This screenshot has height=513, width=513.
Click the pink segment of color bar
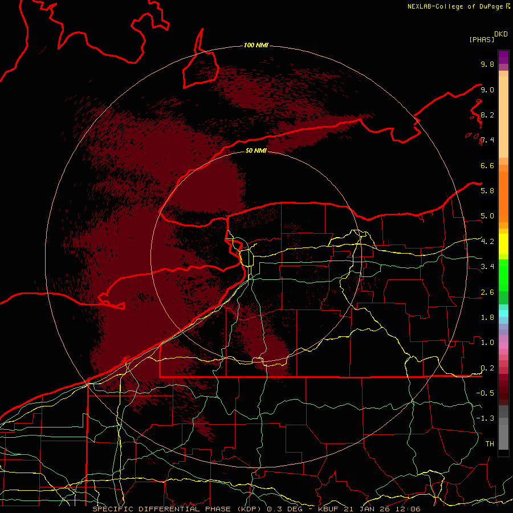pyautogui.click(x=503, y=345)
